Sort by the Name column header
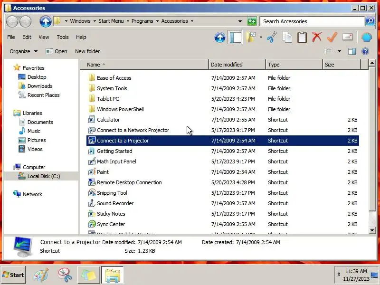The width and height of the screenshot is (380, 285). [144, 65]
